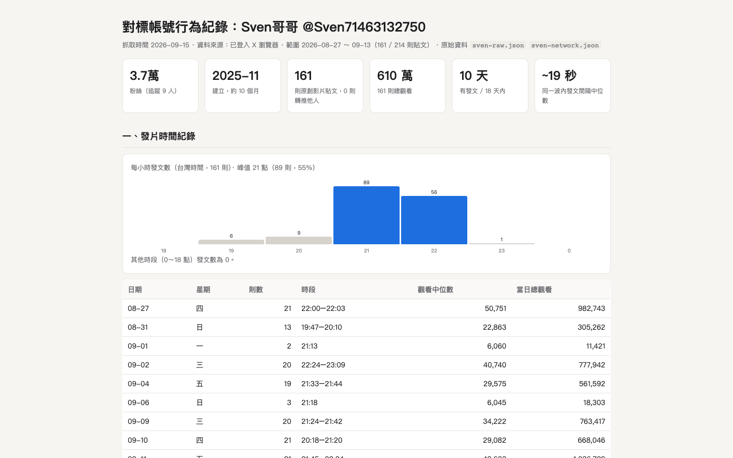Viewport: 733px width, 458px height.
Task: Open the sven-network.json source file
Action: point(565,45)
